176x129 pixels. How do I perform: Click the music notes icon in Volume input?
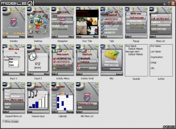tap(33, 94)
